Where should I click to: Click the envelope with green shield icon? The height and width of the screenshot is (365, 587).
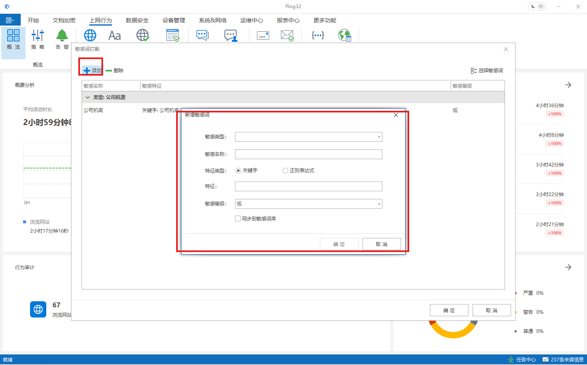(287, 36)
